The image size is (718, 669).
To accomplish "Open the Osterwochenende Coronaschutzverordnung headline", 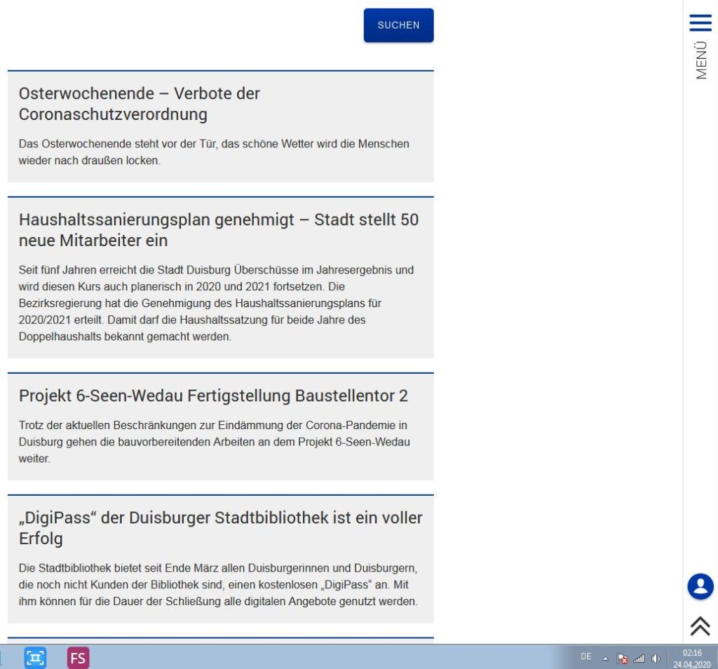I will click(140, 104).
